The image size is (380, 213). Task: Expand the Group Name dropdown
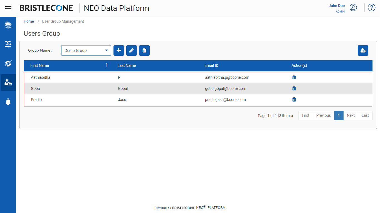(x=86, y=50)
